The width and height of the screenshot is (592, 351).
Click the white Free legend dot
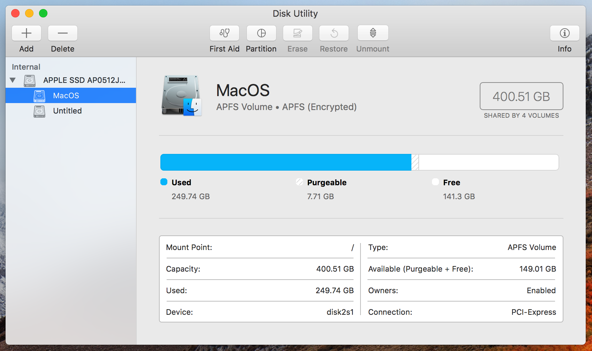(x=435, y=182)
